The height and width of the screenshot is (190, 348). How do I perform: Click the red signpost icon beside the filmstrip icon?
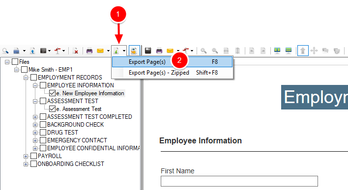(58, 51)
